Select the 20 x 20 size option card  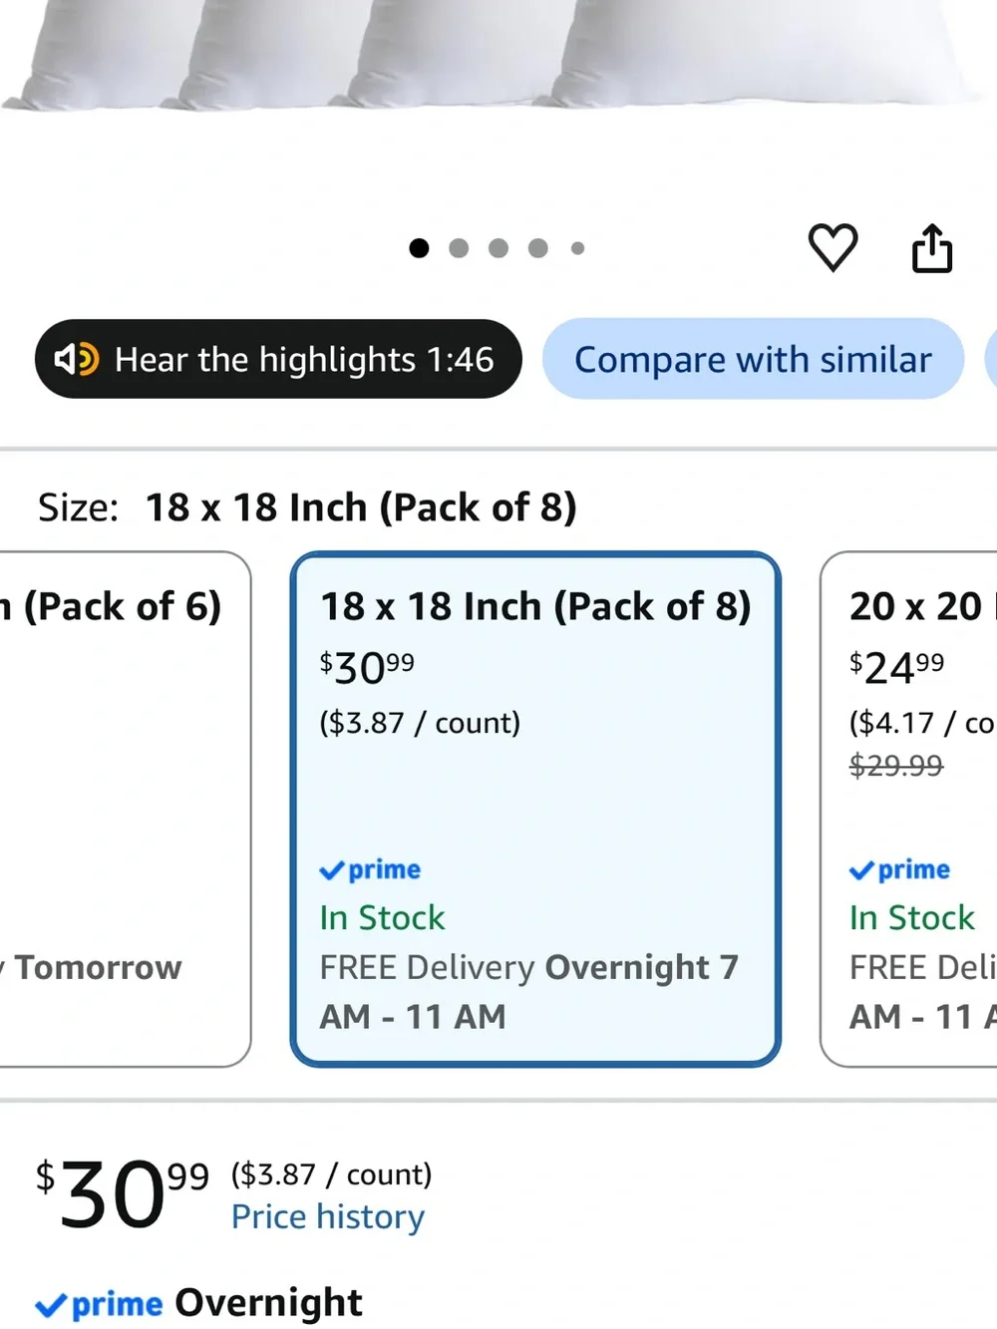click(x=908, y=809)
